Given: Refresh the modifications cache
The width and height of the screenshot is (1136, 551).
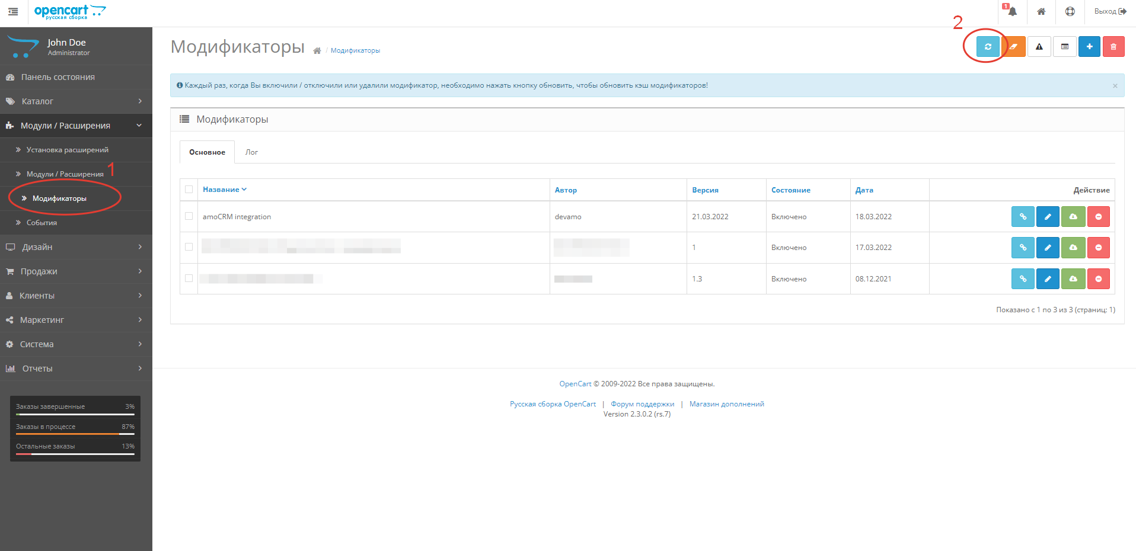Looking at the screenshot, I should click(x=987, y=46).
